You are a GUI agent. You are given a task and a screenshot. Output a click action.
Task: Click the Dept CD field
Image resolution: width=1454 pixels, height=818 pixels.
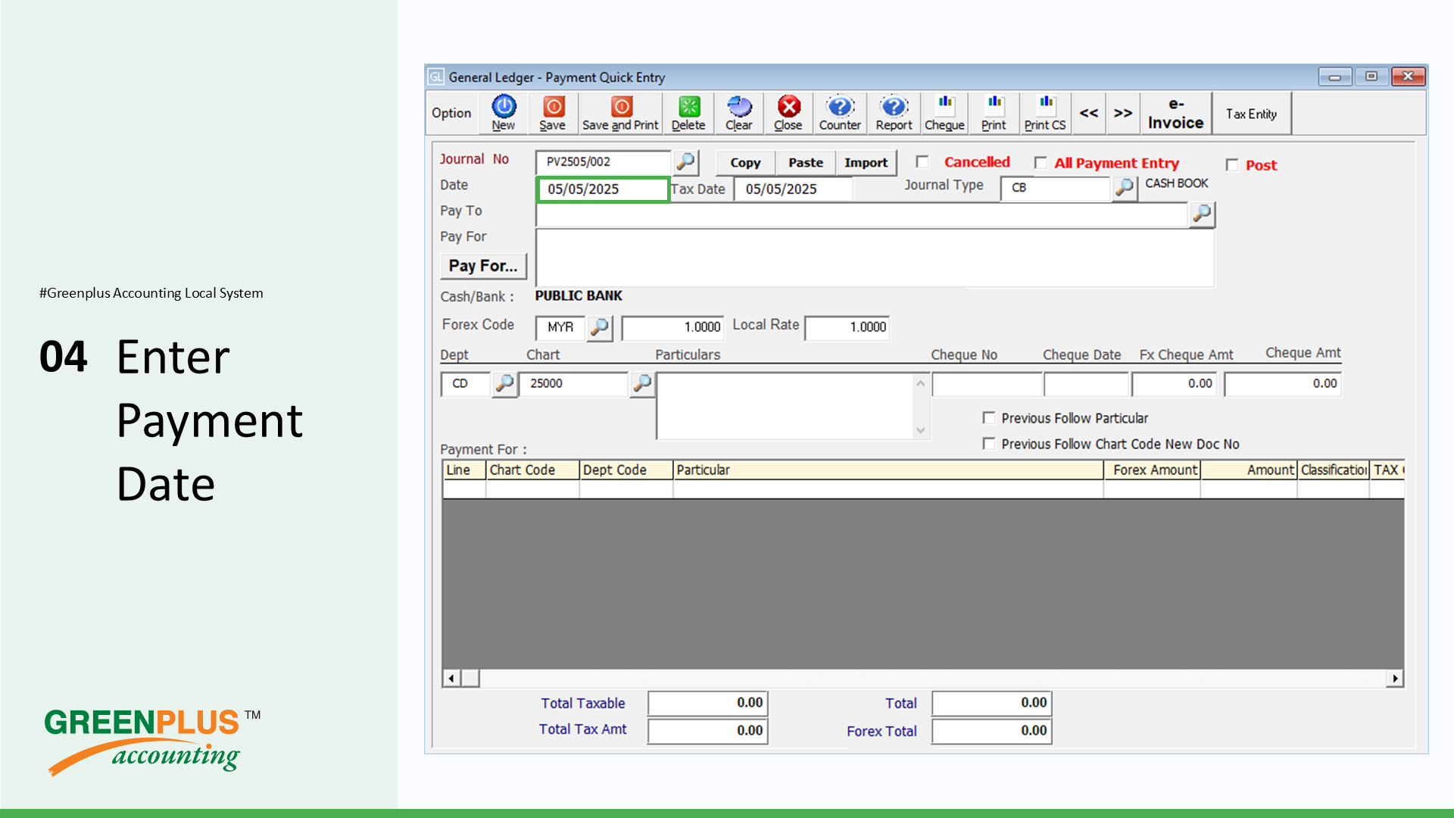pyautogui.click(x=466, y=384)
